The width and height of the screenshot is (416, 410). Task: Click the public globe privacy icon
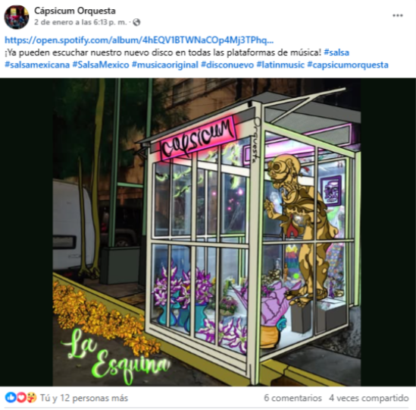pos(136,22)
